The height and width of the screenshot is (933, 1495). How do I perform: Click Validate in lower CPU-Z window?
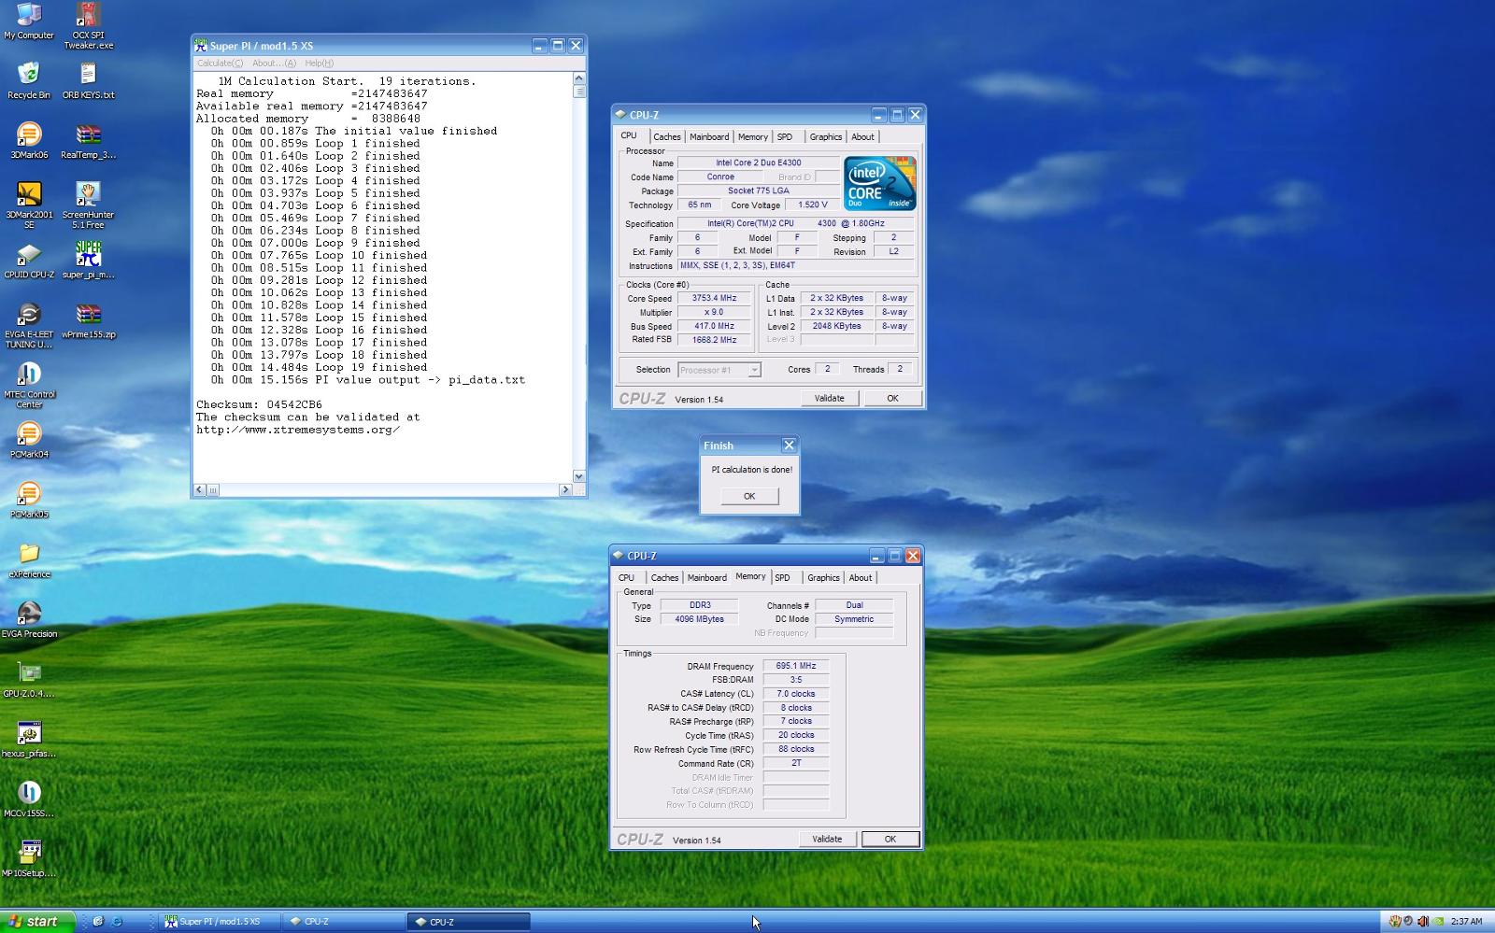pos(827,839)
